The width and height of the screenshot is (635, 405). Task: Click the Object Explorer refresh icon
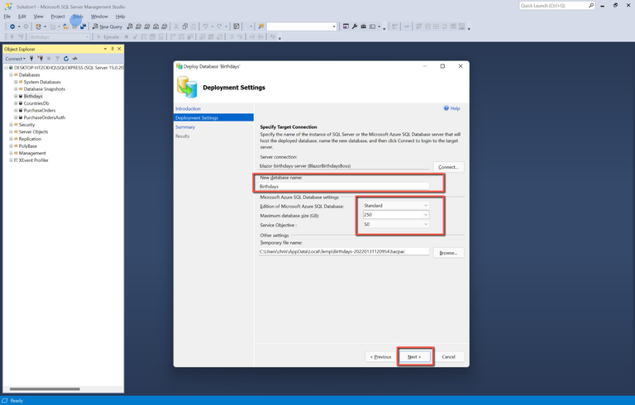[x=65, y=59]
